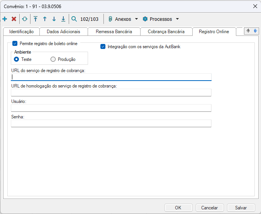Viewport: 261px width, 214px height.
Task: Click into the Usuário input field
Action: click(x=111, y=108)
